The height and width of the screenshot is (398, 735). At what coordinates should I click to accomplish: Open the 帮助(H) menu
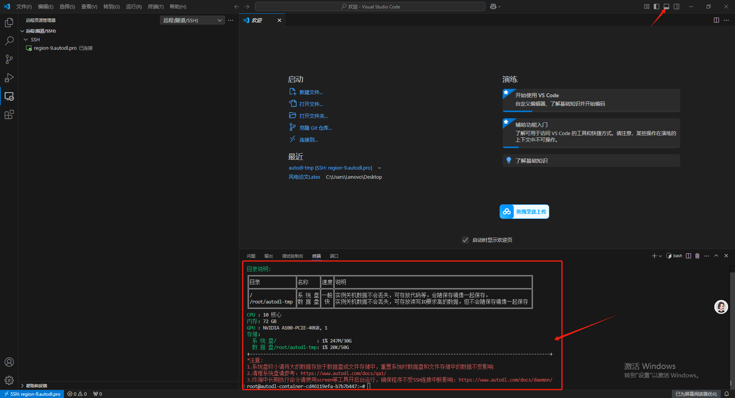click(178, 7)
